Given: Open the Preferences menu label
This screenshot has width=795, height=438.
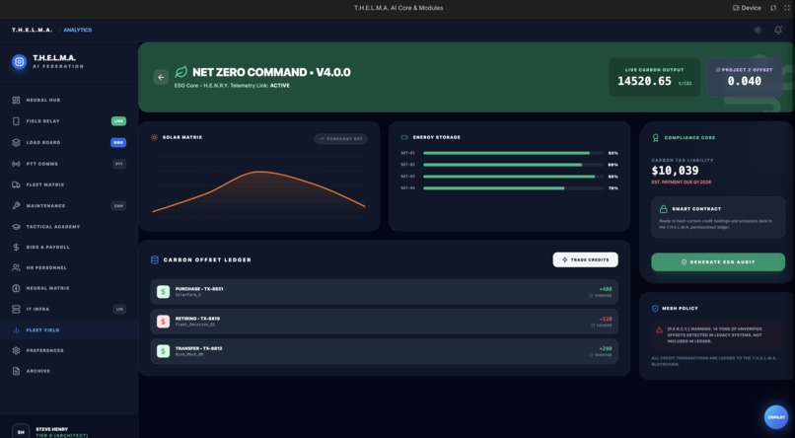Looking at the screenshot, I should coord(45,350).
